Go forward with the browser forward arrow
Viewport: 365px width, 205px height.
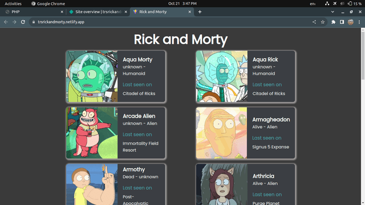point(14,22)
